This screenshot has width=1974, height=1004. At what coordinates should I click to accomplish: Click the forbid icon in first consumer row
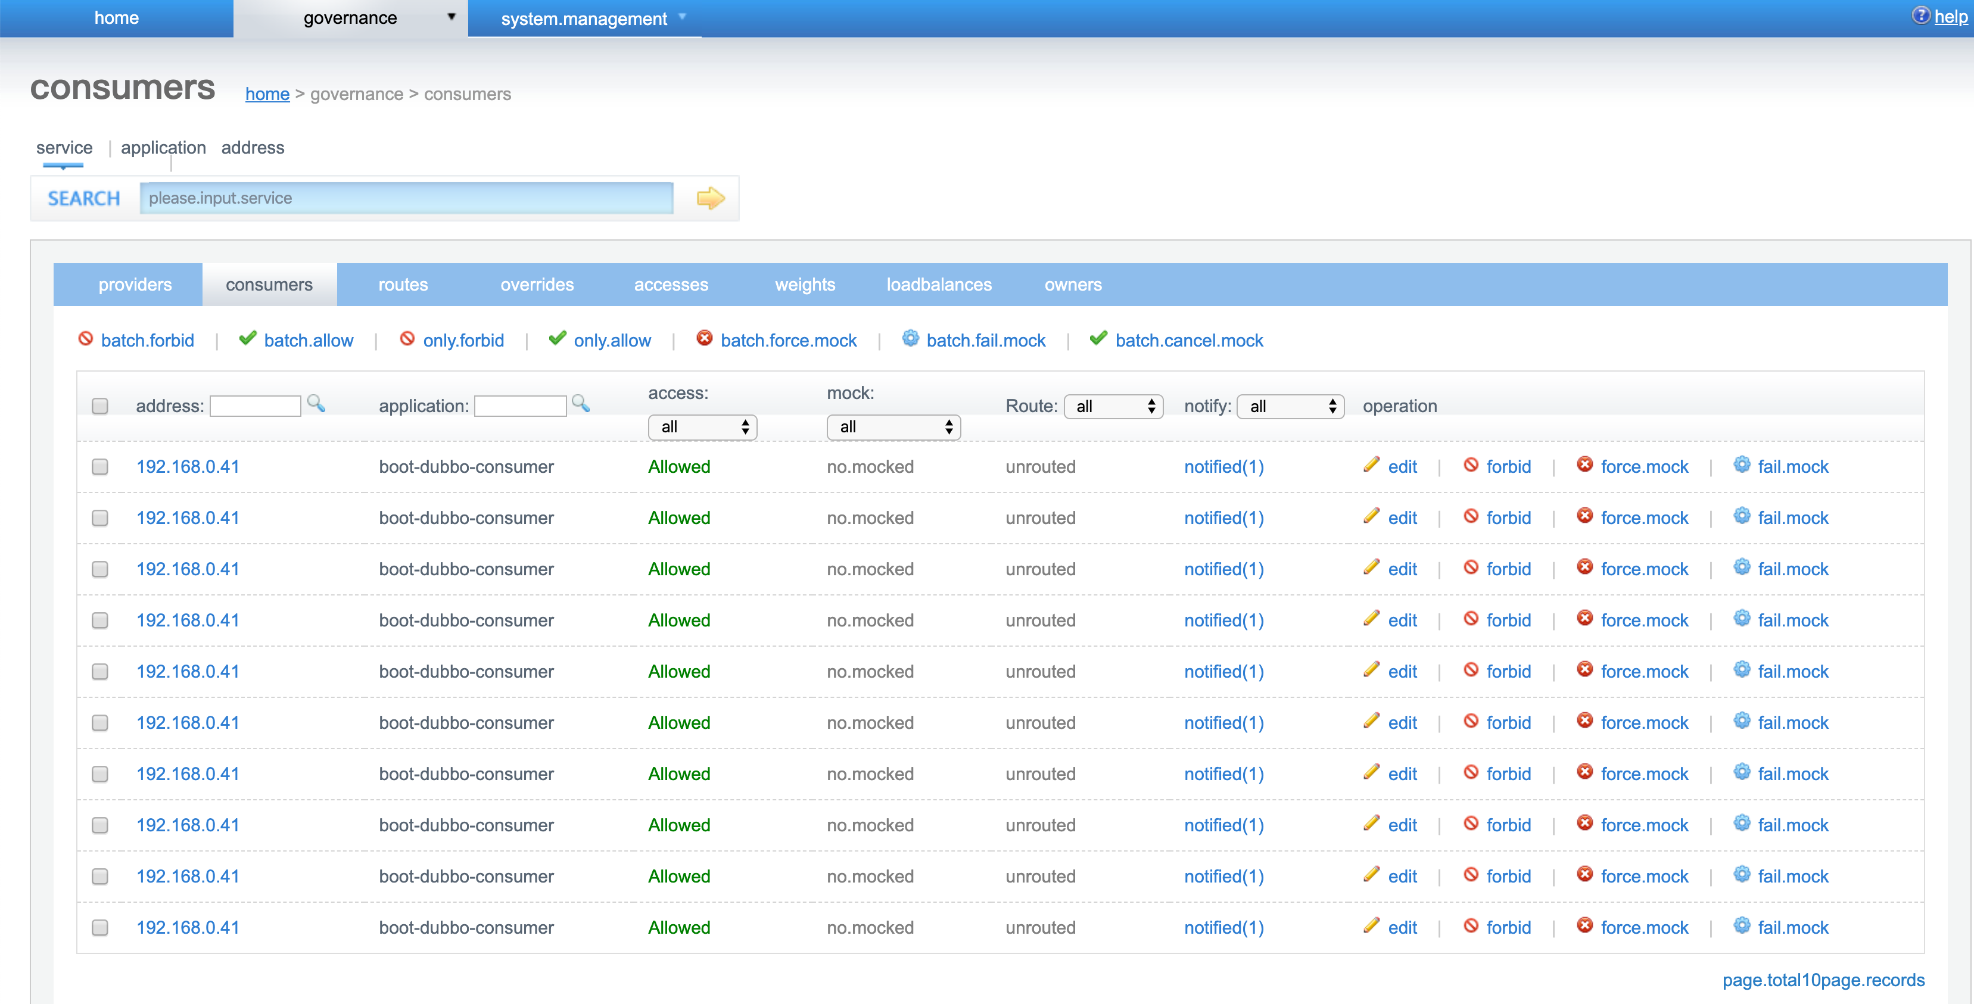[1471, 465]
